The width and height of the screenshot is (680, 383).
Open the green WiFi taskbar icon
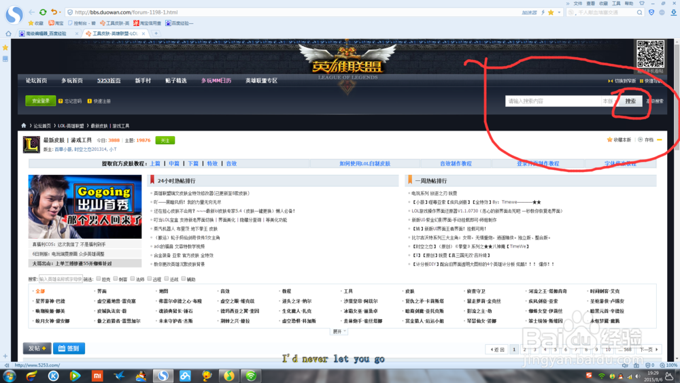coord(251,376)
